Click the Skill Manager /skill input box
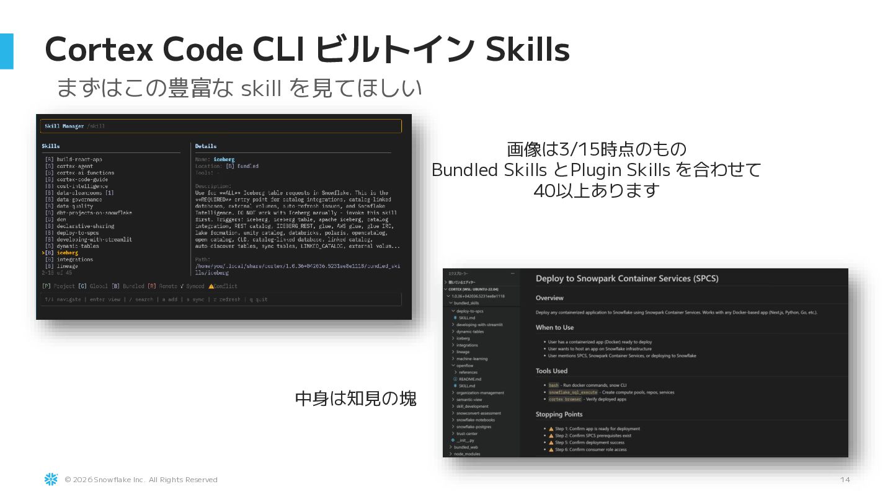Screen dimensions: 893x502 tap(221, 126)
